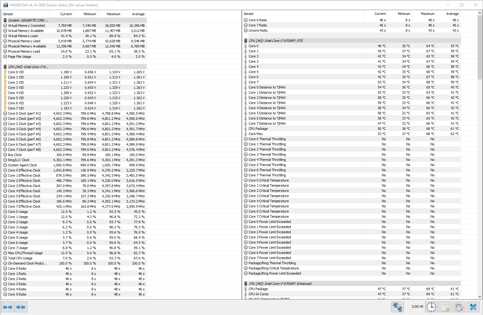Viewport: 483px width, 315px height.
Task: Click the collapse columns arrows button
Action: pos(21,307)
